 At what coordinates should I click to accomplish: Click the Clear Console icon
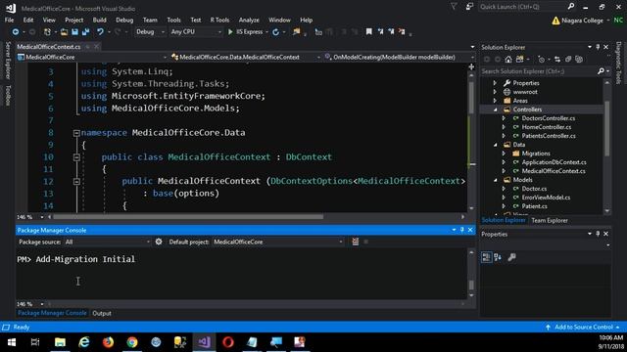point(355,242)
